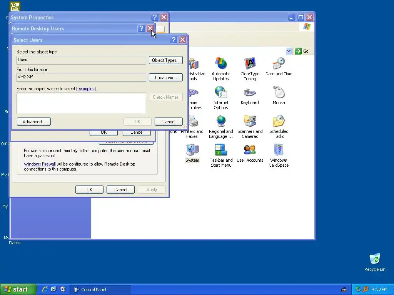394x295 pixels.
Task: Click OK in Remote Desktop Users dialog
Action: [104, 133]
